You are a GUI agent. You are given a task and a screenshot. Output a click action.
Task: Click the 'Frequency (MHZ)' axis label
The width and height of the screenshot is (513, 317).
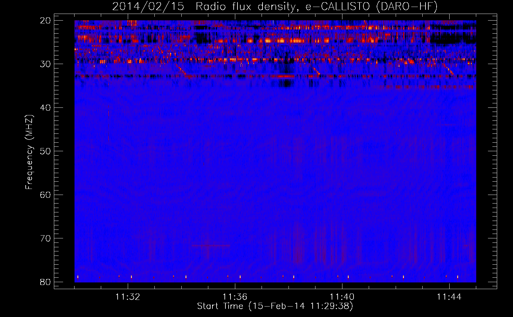[x=29, y=152]
